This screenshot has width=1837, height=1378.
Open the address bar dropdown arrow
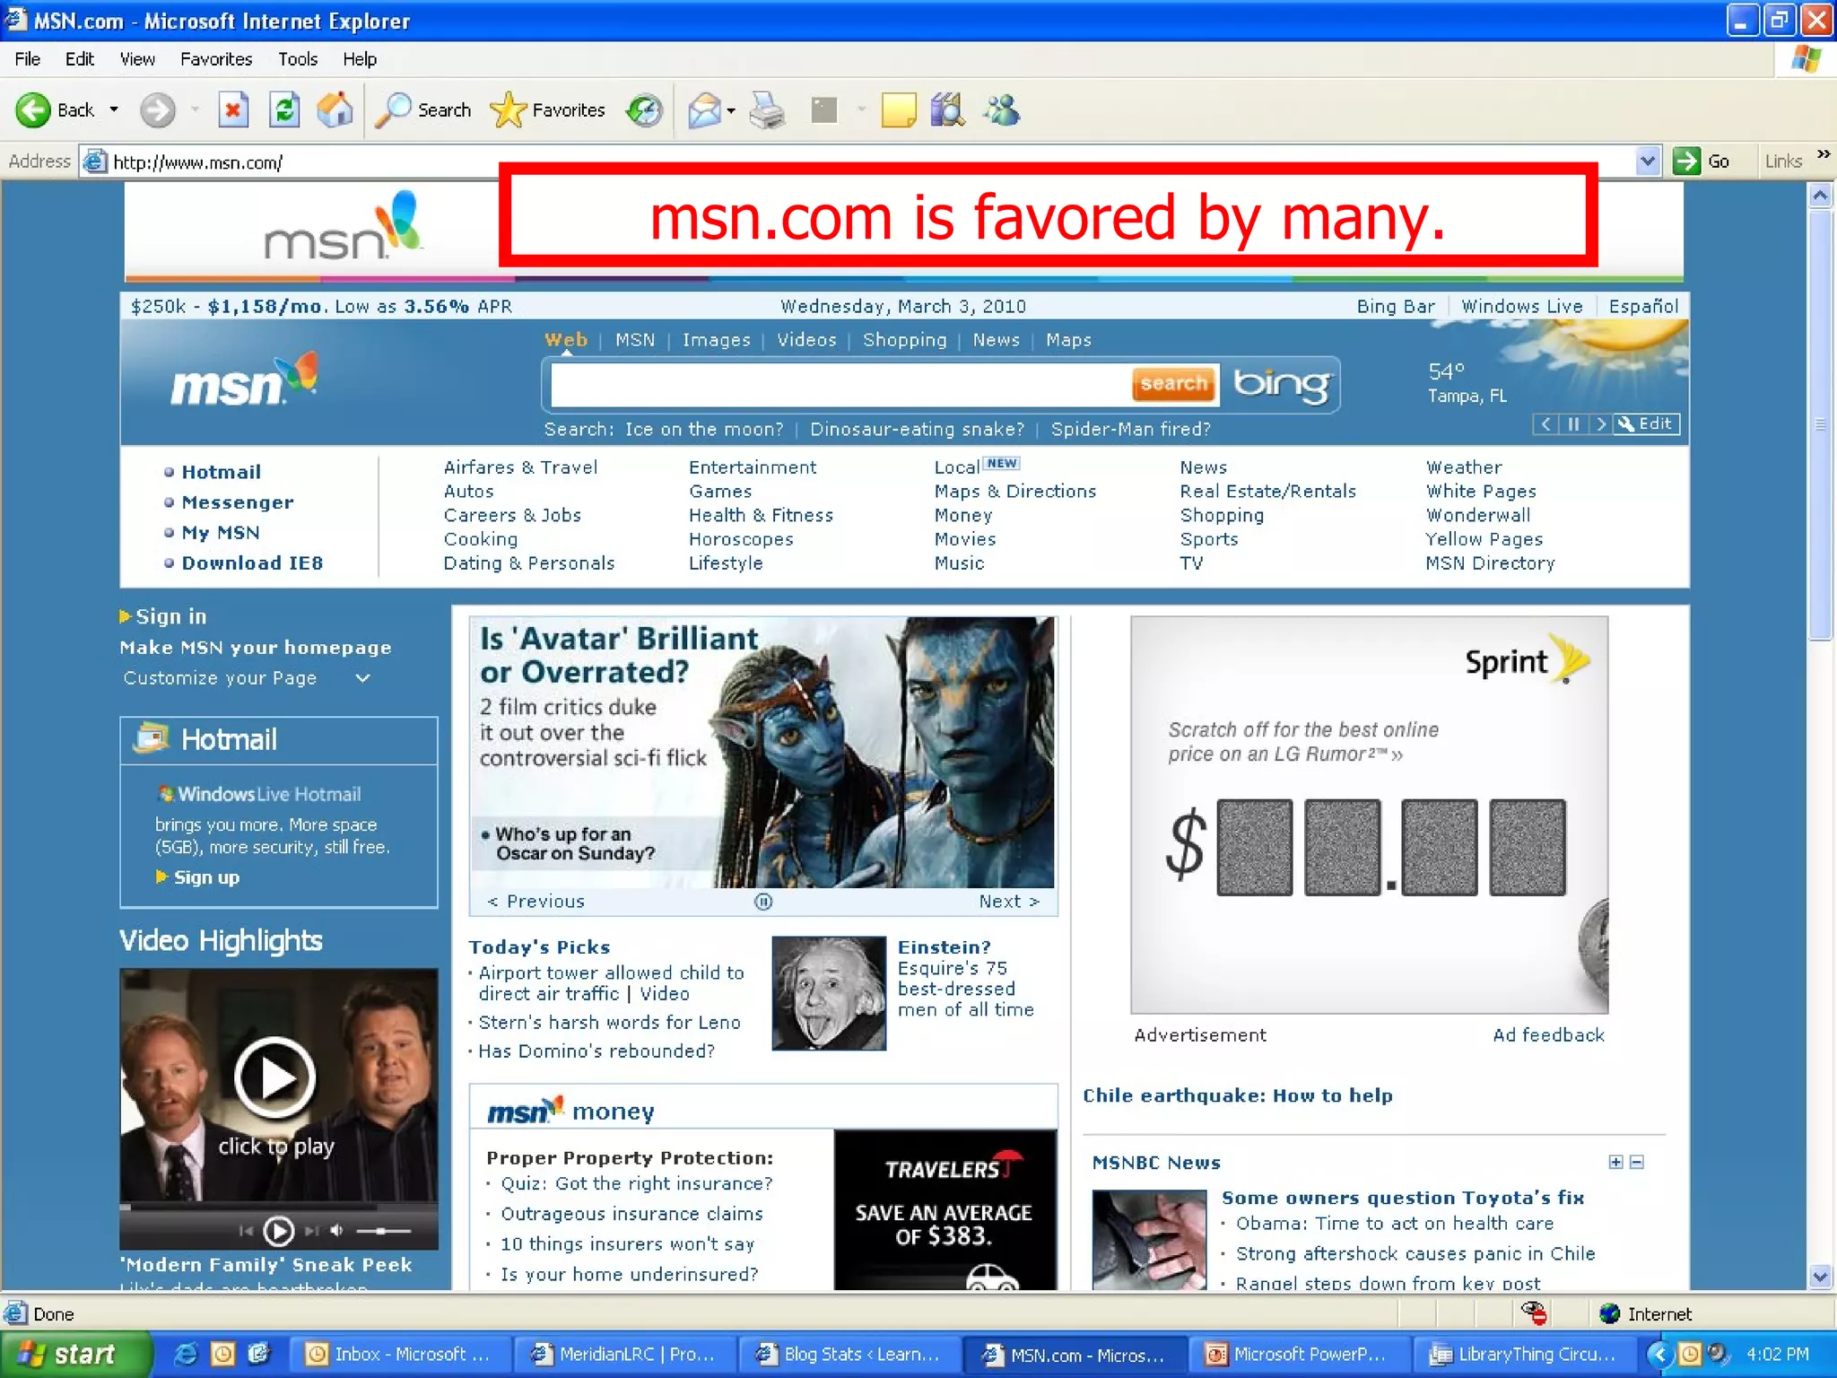pyautogui.click(x=1648, y=161)
